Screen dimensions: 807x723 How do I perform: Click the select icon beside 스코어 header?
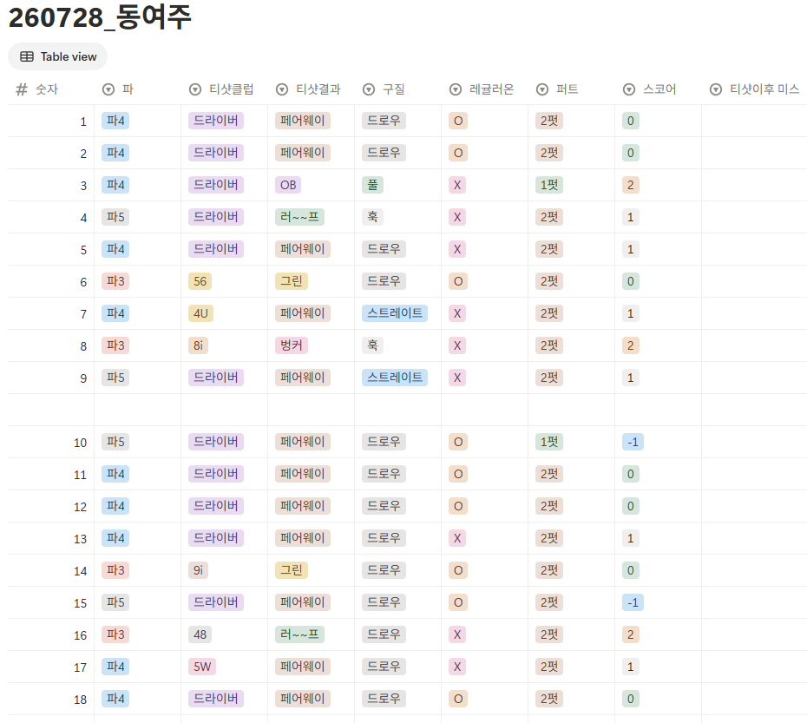[x=629, y=89]
